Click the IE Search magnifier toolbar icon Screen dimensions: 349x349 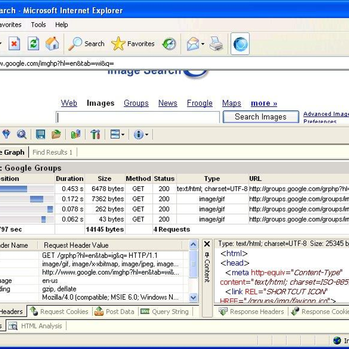click(76, 43)
